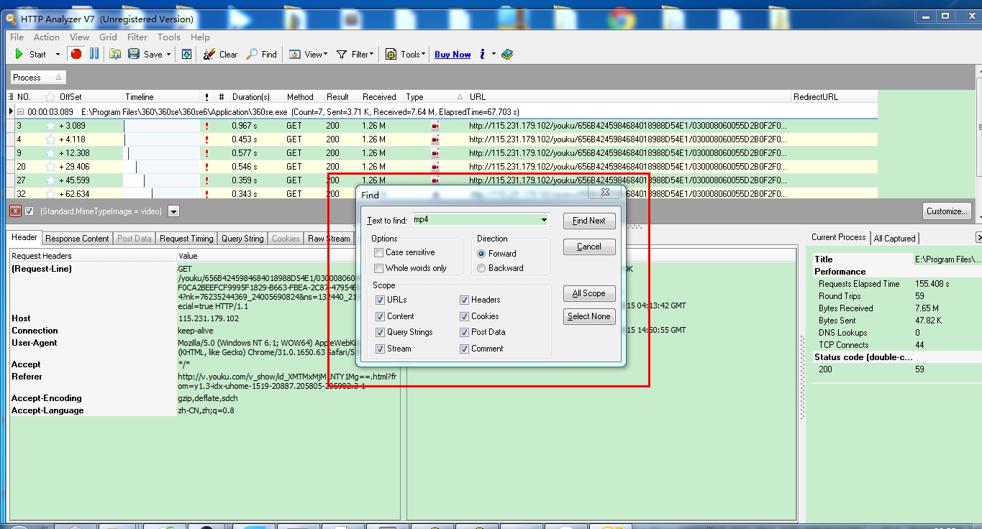Open the Grid menu
The height and width of the screenshot is (529, 982).
tap(108, 37)
